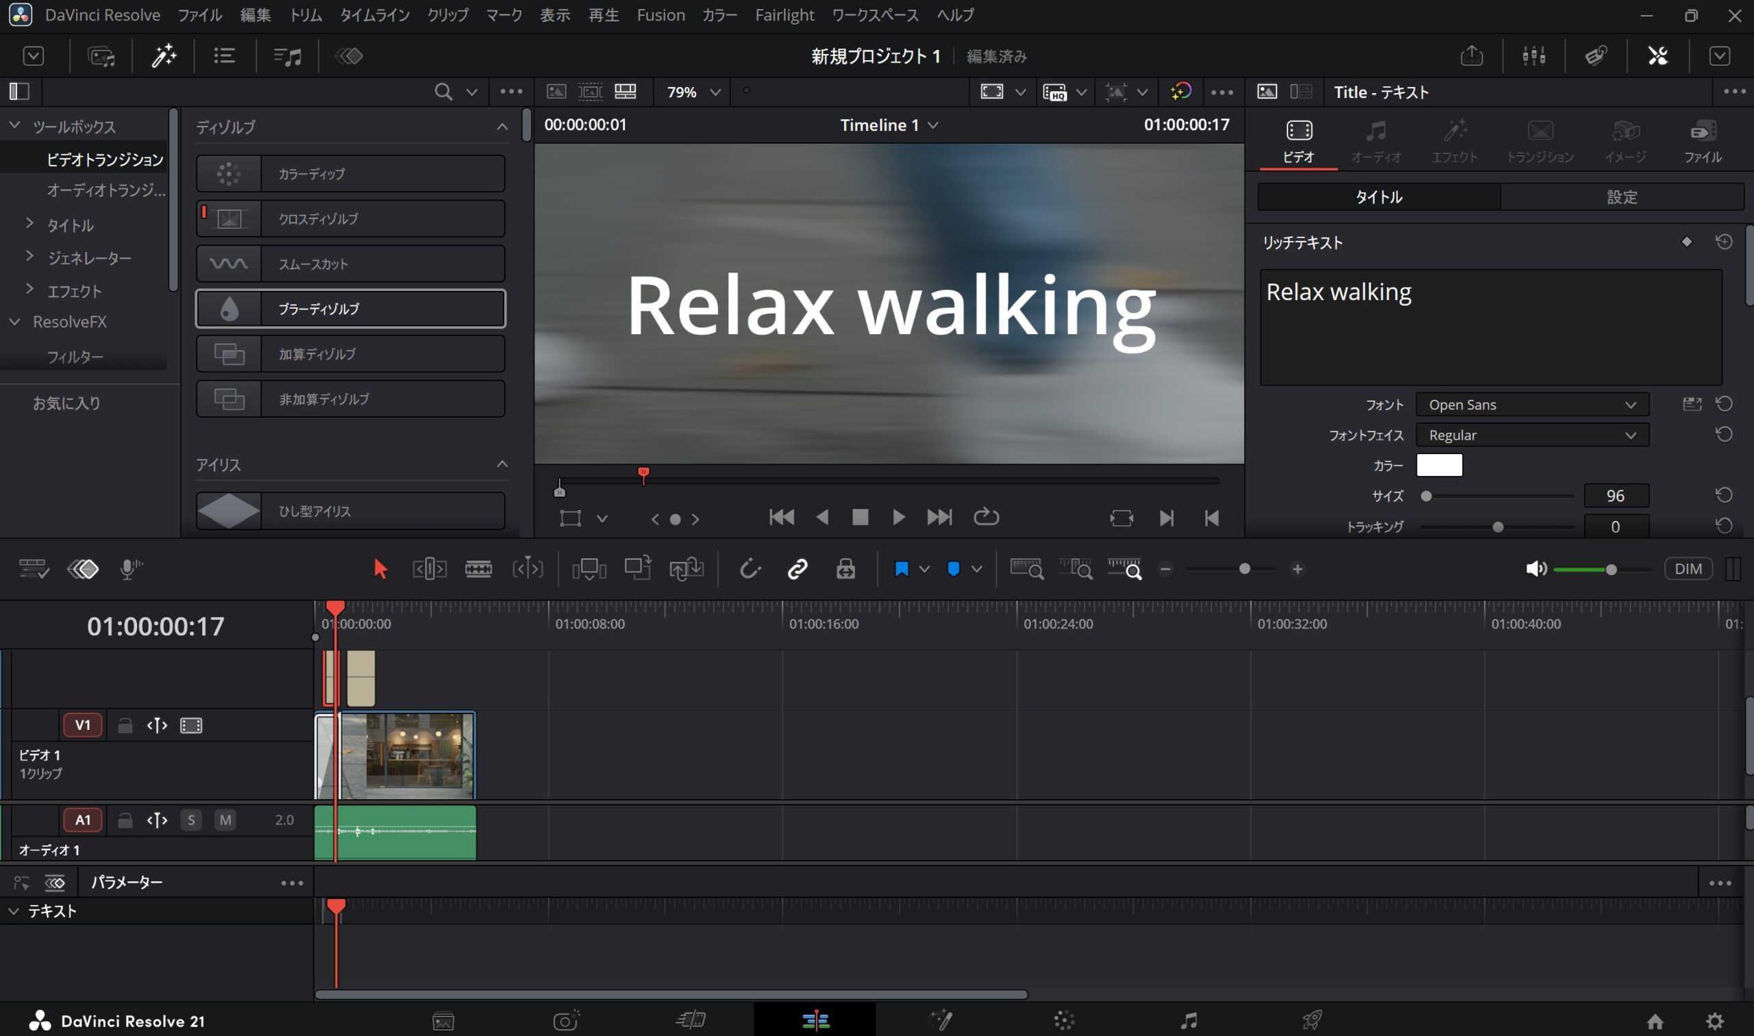
Task: Open marker color dropdown arrow
Action: click(x=976, y=569)
